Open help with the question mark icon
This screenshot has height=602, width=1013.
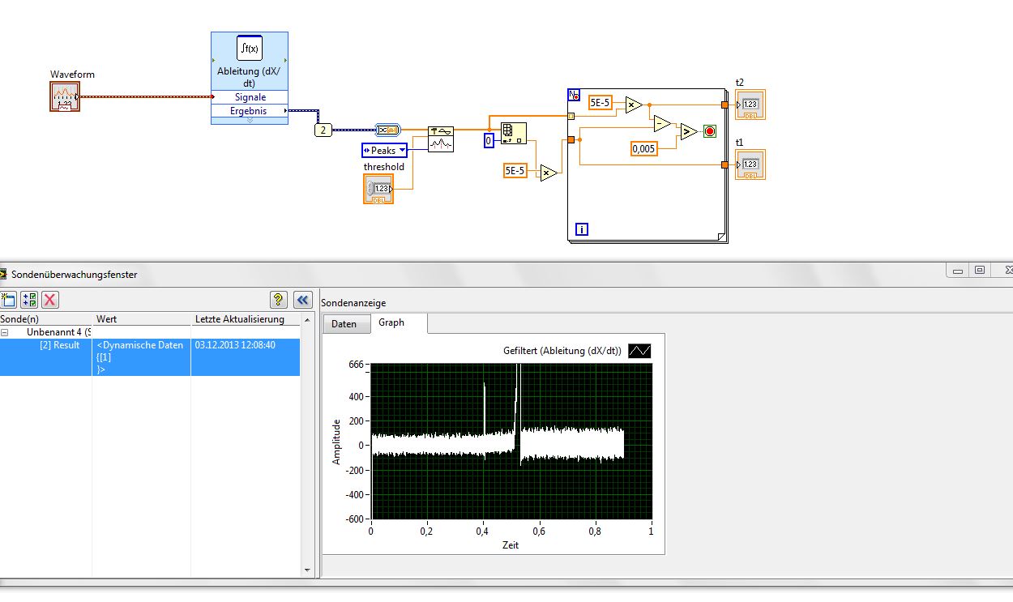(x=279, y=300)
